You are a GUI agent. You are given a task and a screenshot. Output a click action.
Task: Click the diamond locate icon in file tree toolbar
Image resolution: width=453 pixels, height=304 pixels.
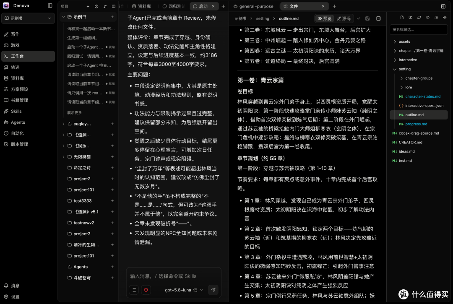(x=445, y=18)
